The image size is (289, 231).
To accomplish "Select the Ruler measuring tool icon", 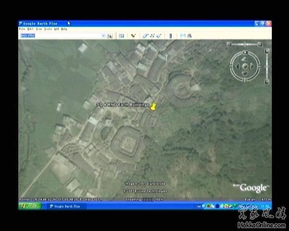I will coord(171,36).
